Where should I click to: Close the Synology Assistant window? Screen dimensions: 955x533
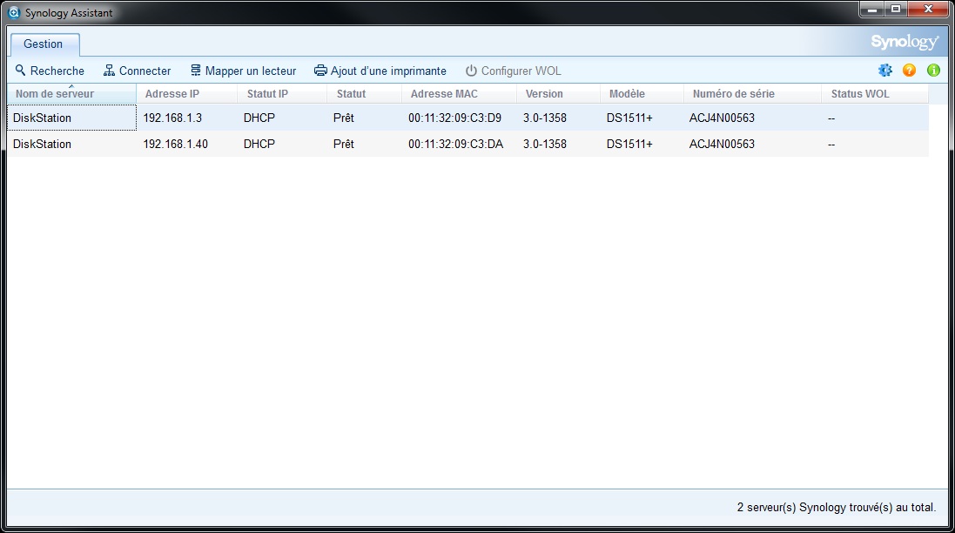928,9
